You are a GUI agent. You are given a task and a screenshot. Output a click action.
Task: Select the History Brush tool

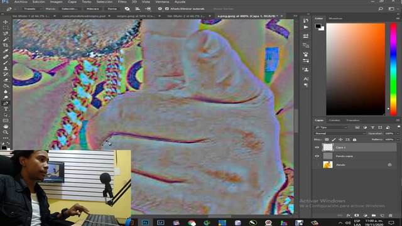6,74
